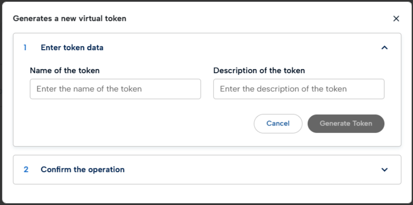Expand the Confirm the operation section
The width and height of the screenshot is (413, 205).
click(385, 170)
